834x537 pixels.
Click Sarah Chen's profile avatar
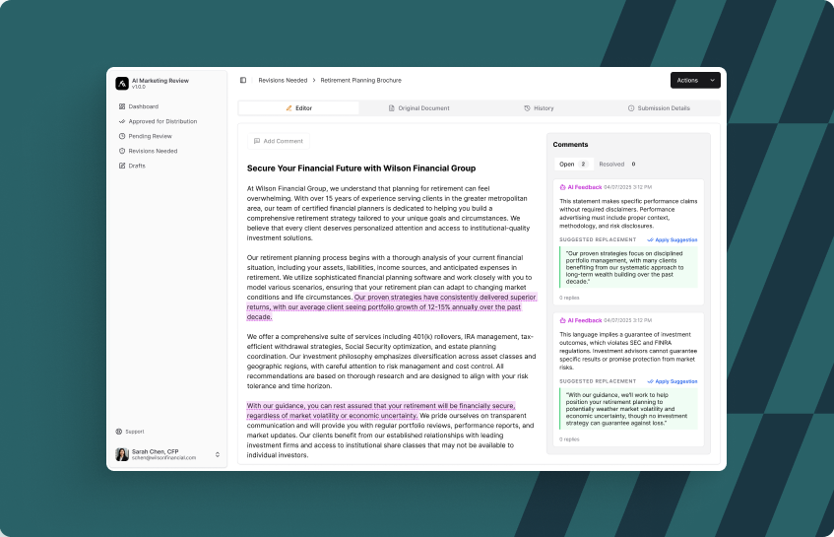(122, 454)
